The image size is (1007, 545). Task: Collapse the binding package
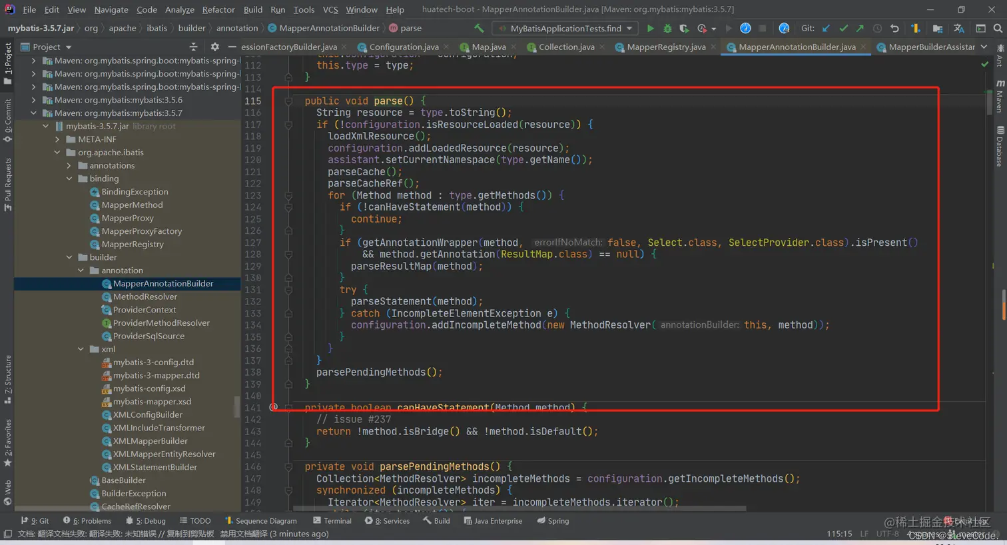click(69, 179)
